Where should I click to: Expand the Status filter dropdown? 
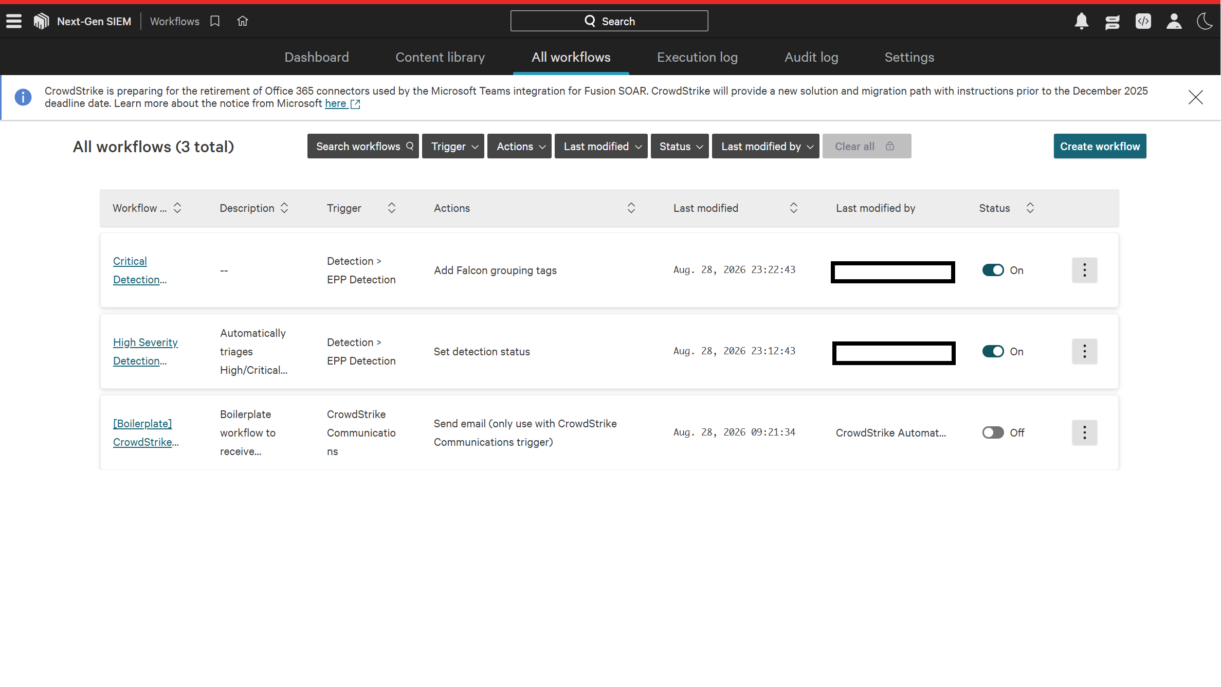point(680,147)
